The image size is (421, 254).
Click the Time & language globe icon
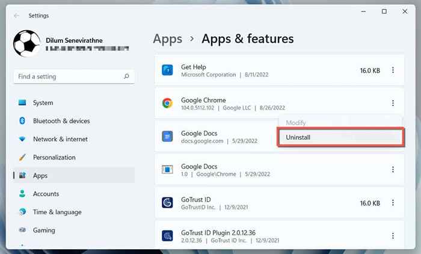(x=22, y=212)
